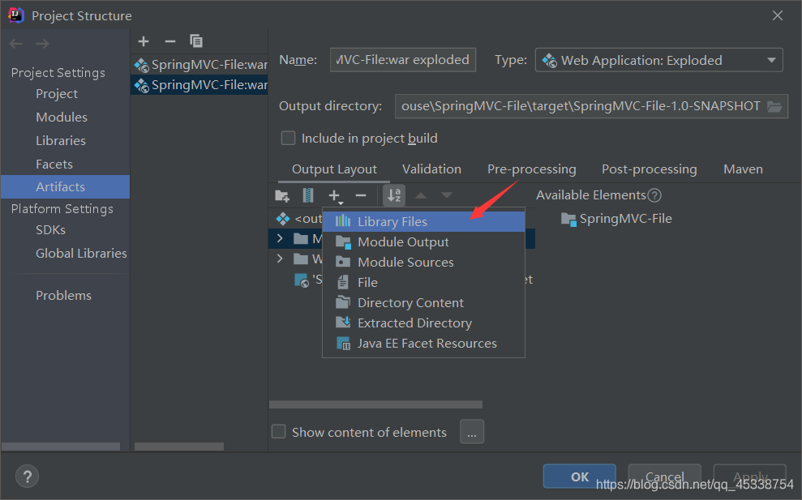Move element up in layout
The height and width of the screenshot is (500, 802).
[421, 195]
